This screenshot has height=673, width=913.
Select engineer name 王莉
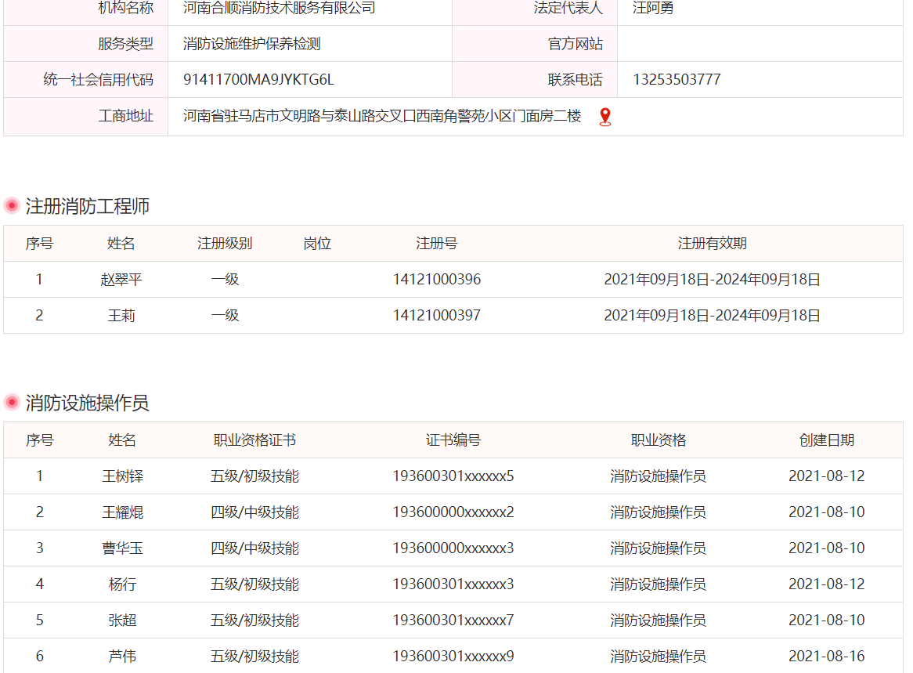click(121, 316)
